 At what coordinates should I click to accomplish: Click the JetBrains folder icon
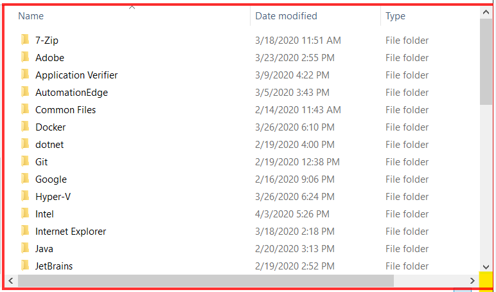(25, 266)
